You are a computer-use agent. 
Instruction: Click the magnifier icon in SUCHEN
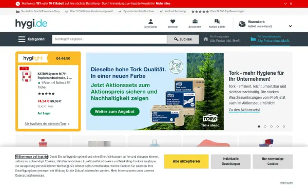tap(176, 39)
